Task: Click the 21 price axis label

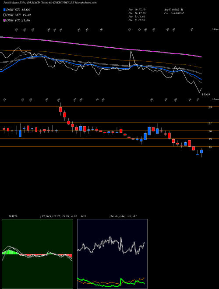Action: 210,123
